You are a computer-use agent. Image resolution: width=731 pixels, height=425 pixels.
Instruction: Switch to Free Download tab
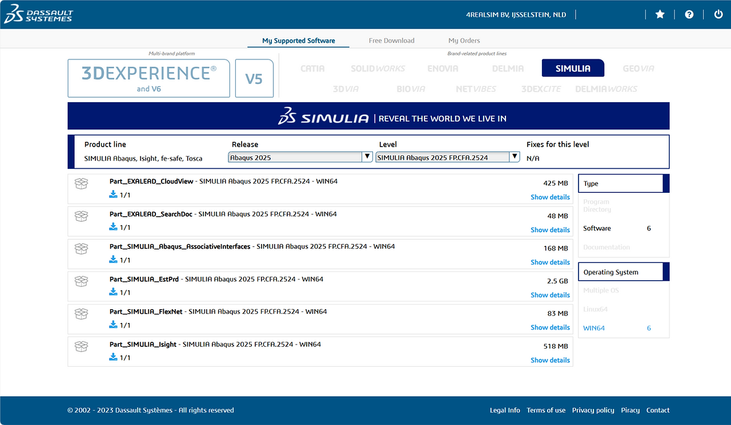point(392,41)
